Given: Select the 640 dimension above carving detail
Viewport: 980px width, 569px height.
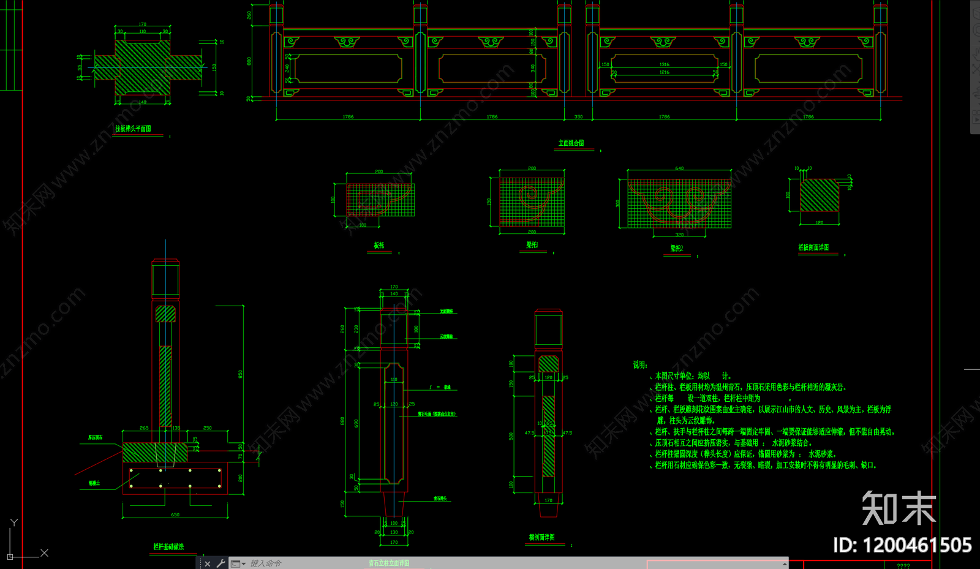Looking at the screenshot, I should (679, 168).
